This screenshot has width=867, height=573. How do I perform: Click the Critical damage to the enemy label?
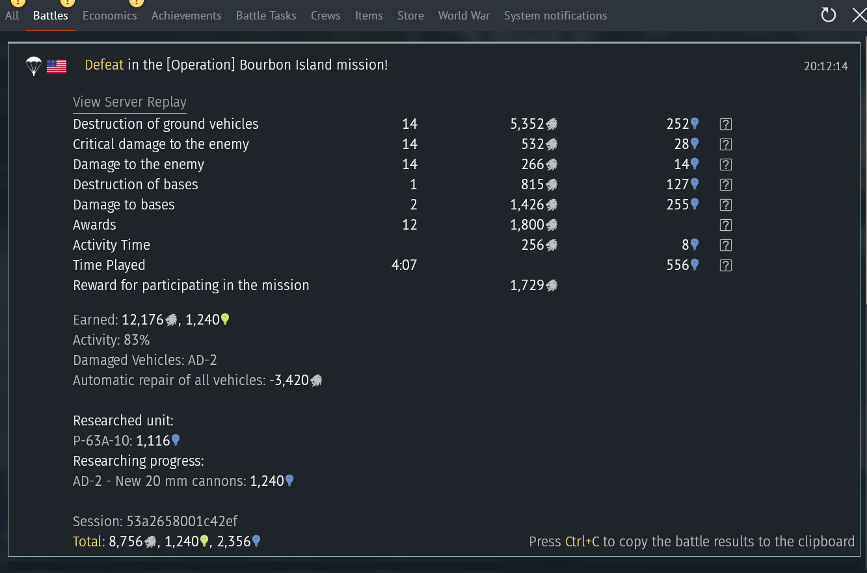161,144
